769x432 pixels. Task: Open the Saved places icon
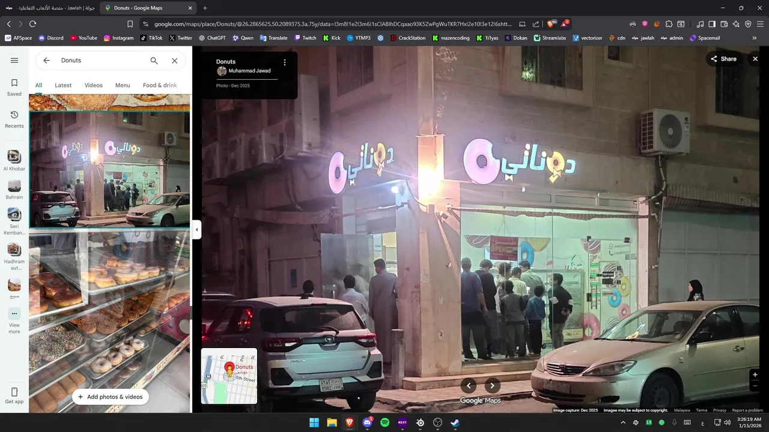tap(14, 87)
